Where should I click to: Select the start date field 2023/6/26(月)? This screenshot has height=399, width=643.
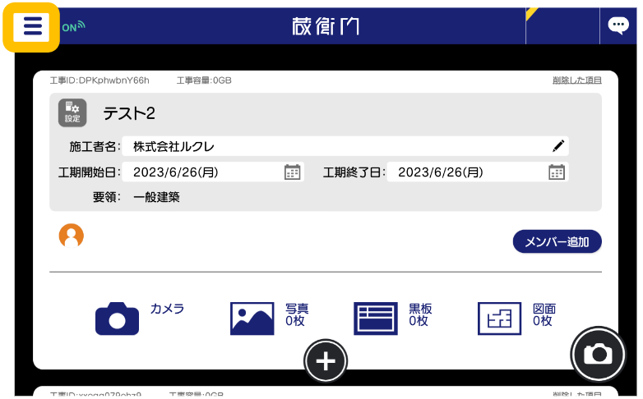(213, 172)
